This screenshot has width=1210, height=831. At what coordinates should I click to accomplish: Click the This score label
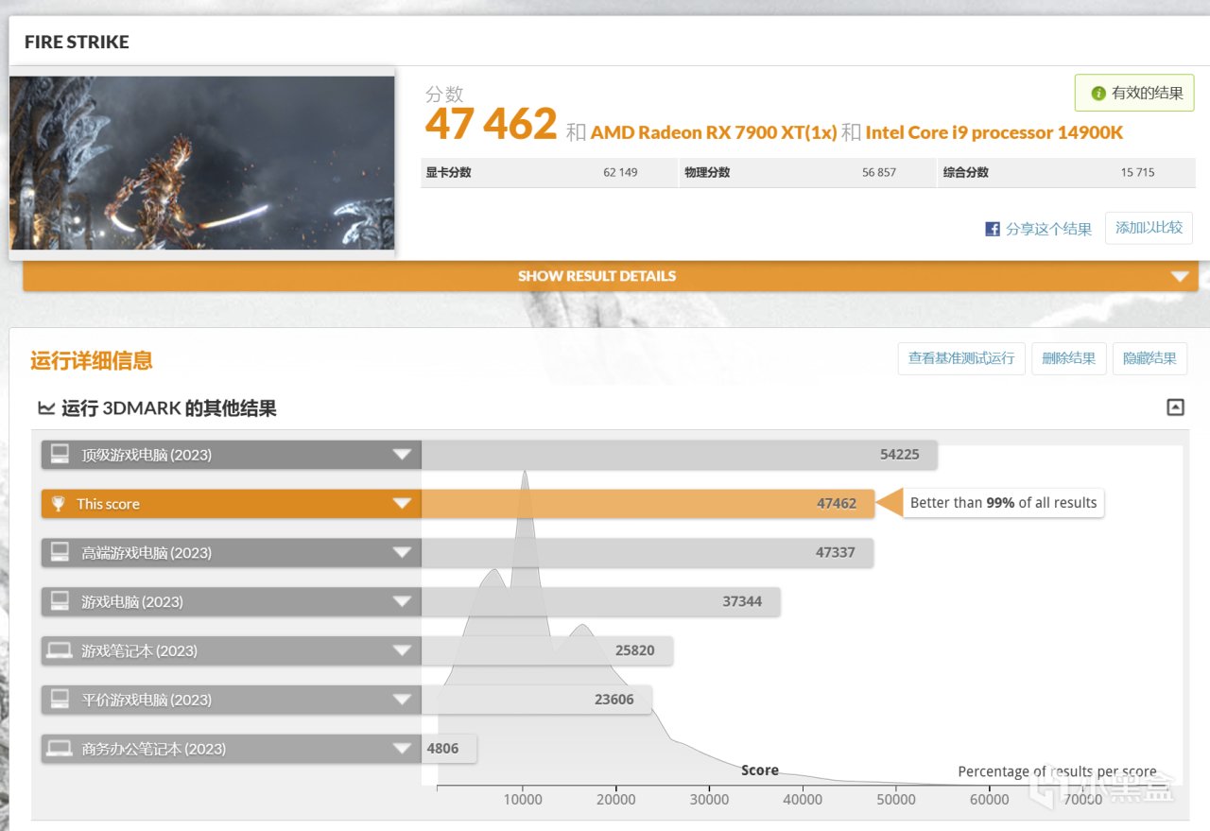click(108, 504)
